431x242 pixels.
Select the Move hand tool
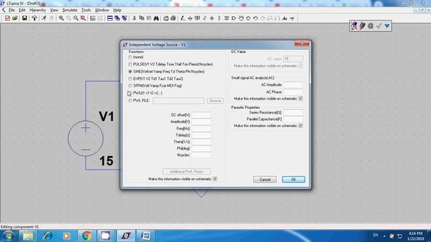click(241, 18)
